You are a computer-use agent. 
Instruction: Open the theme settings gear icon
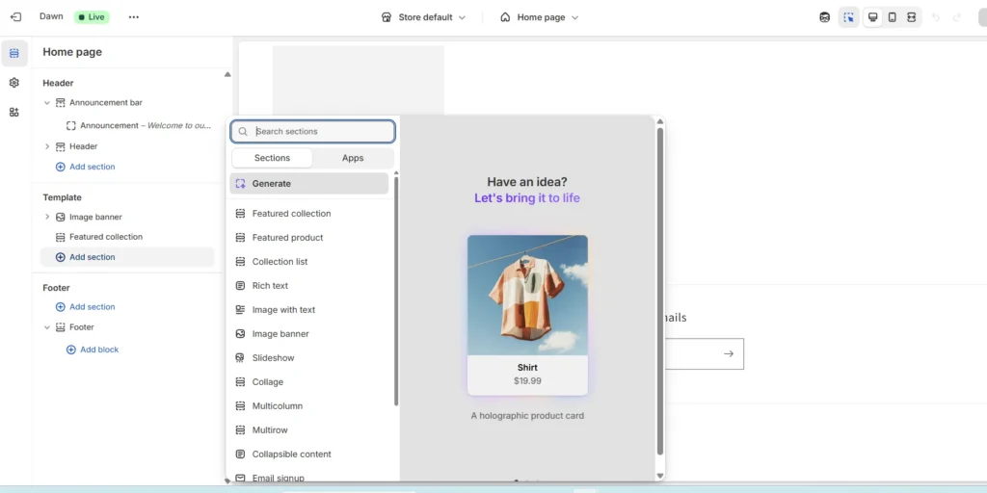tap(13, 83)
